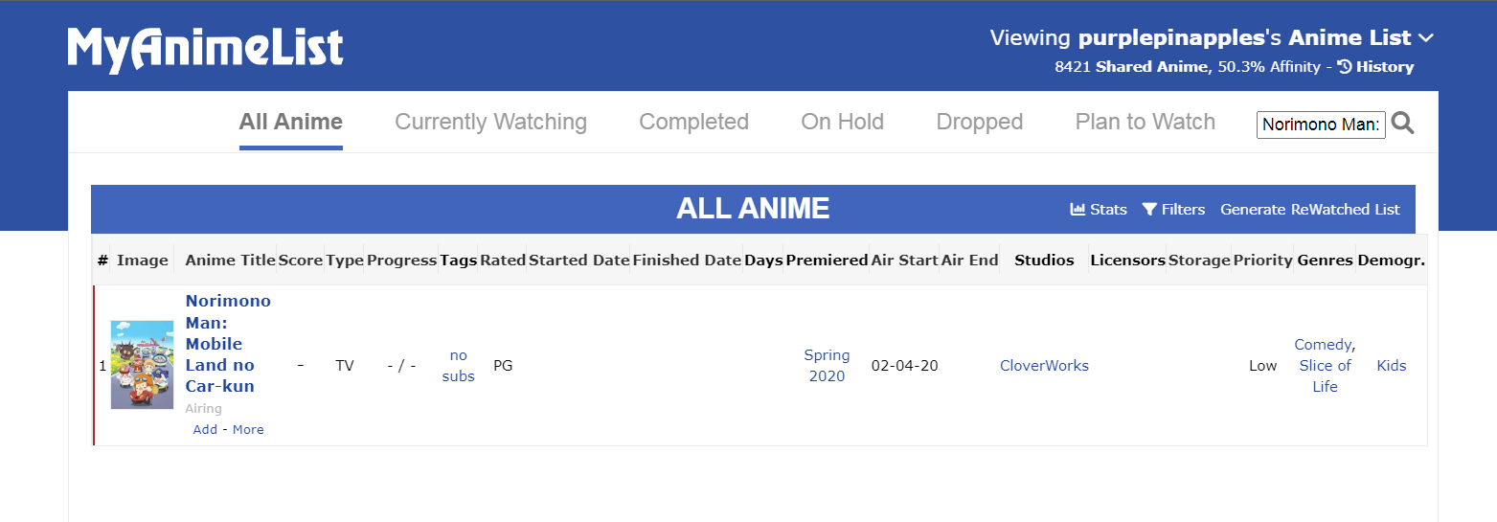Open the CloverWorks studio link

point(1044,365)
